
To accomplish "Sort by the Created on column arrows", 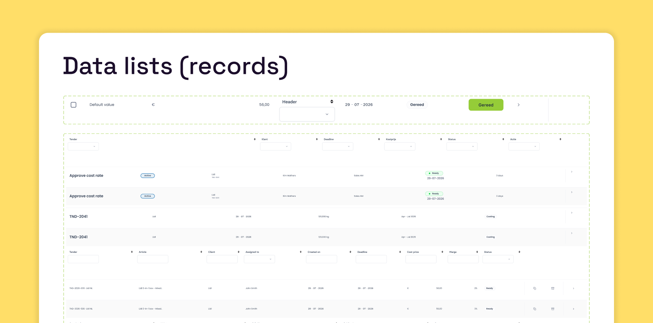I will click(x=350, y=252).
